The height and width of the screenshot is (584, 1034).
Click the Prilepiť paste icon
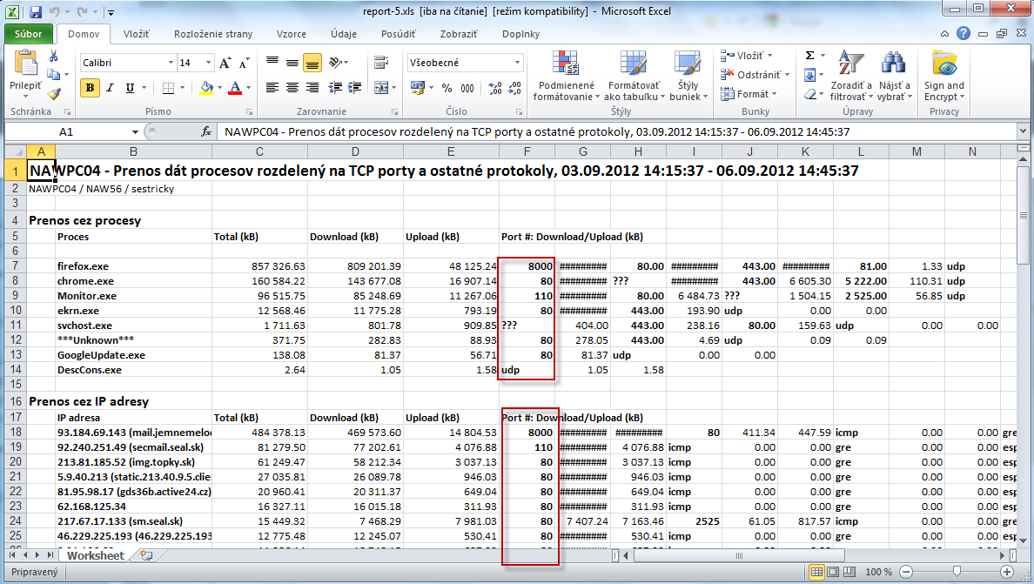26,64
